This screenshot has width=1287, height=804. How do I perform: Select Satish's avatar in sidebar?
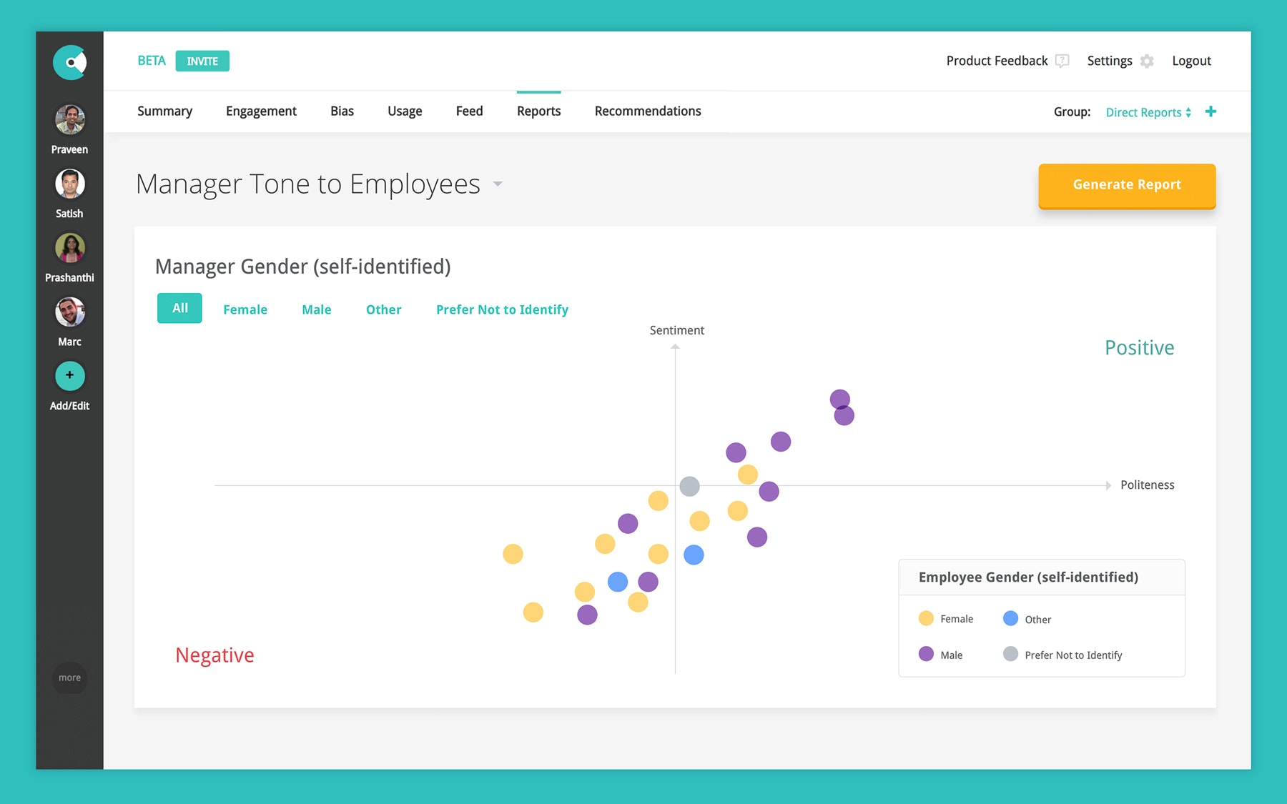[70, 184]
